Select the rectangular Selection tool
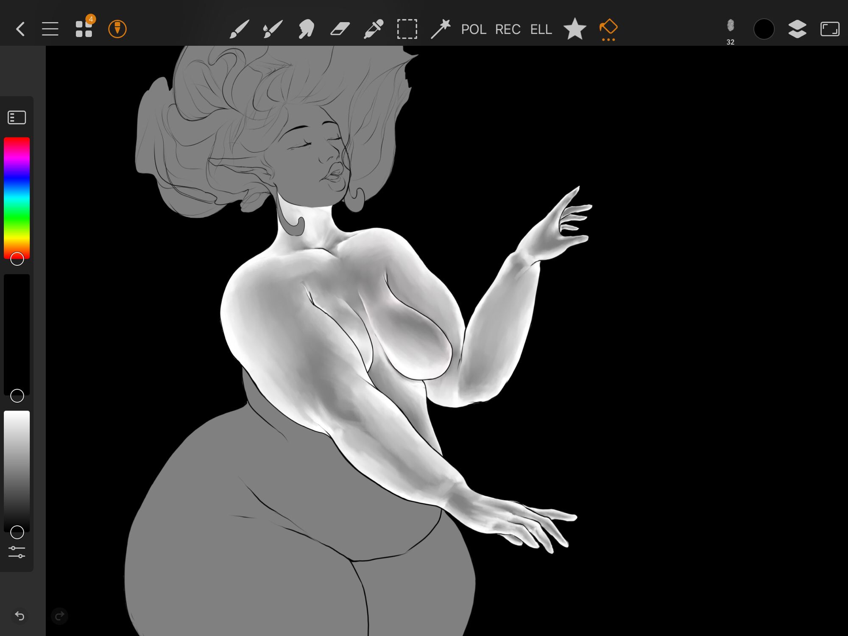 pos(407,29)
